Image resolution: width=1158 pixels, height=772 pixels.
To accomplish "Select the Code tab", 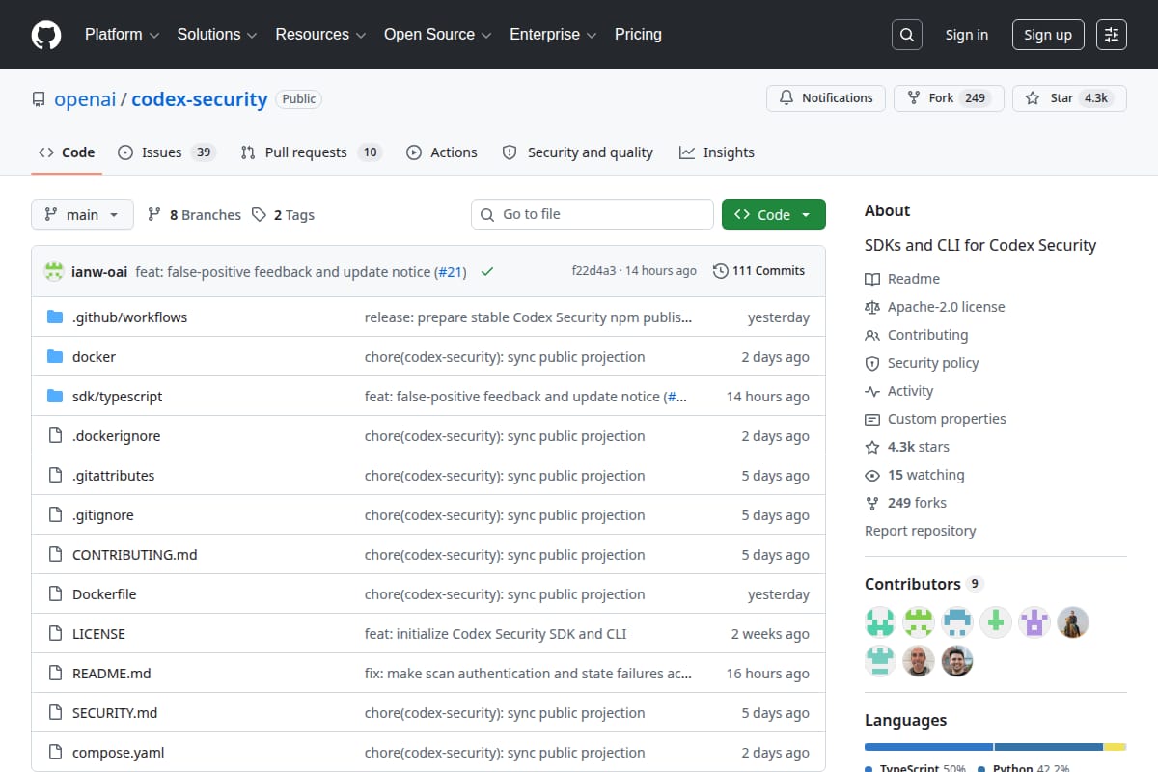I will [x=67, y=152].
